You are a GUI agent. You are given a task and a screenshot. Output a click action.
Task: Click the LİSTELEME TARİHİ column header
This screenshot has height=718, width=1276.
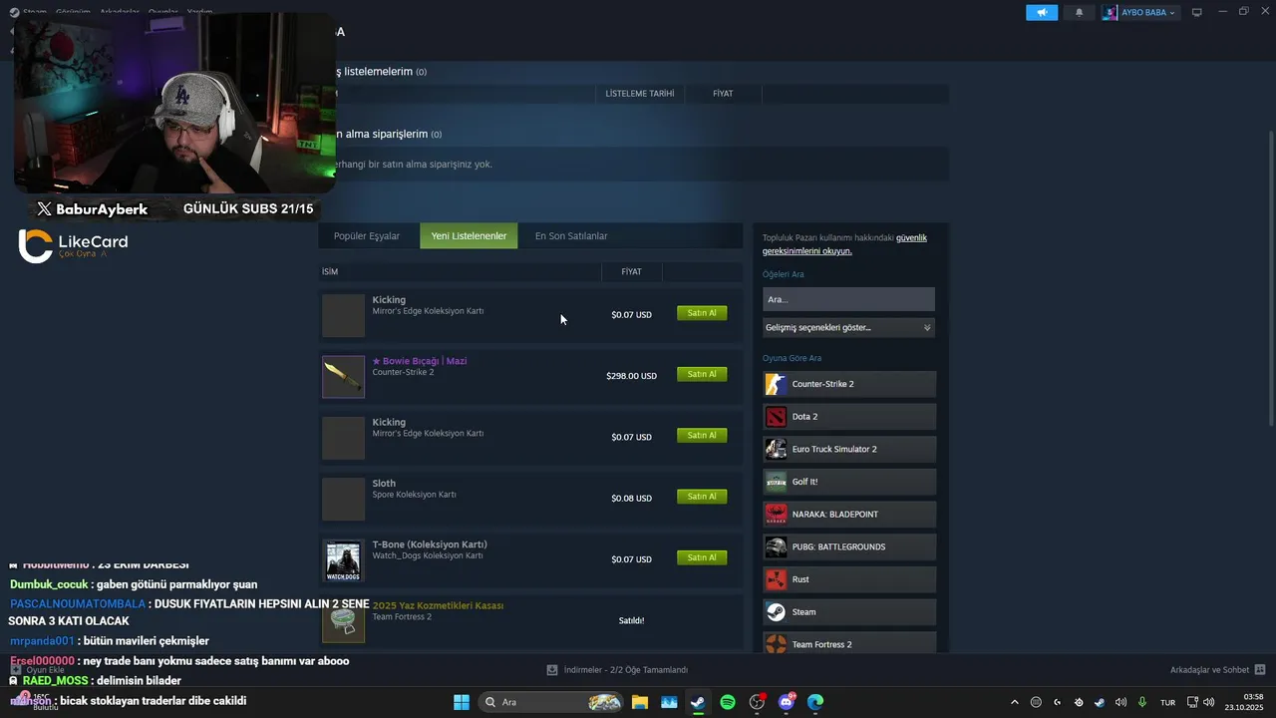(640, 94)
